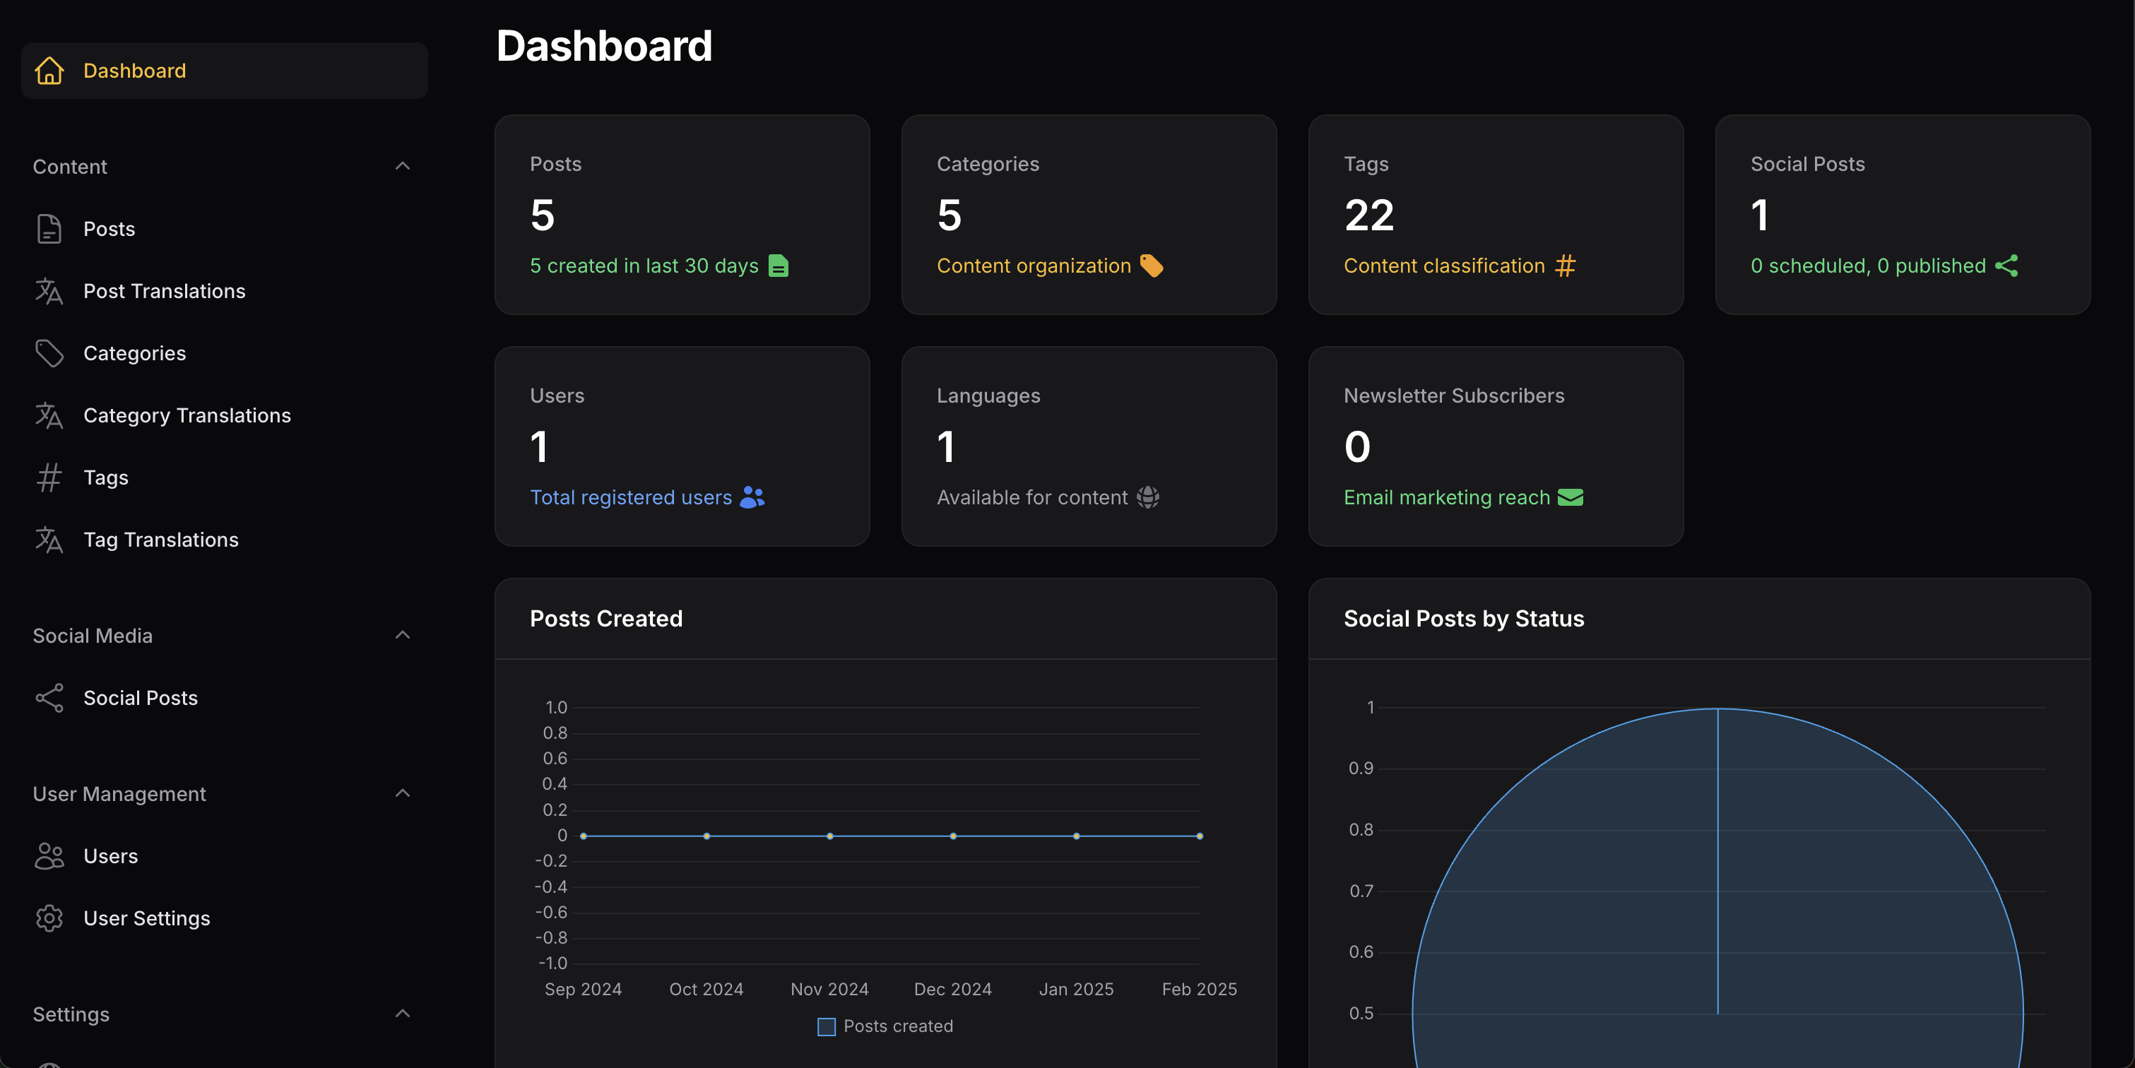2135x1068 pixels.
Task: Open Category Translations menu item
Action: coord(187,415)
